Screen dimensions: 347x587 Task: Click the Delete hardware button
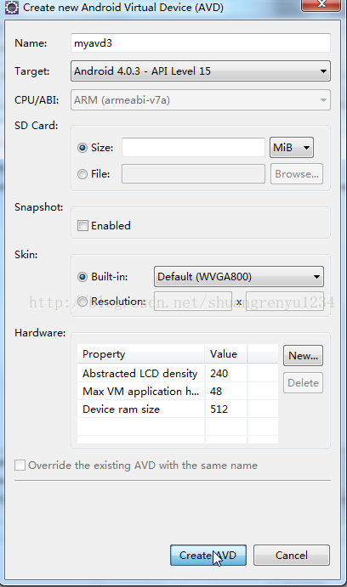(x=303, y=382)
